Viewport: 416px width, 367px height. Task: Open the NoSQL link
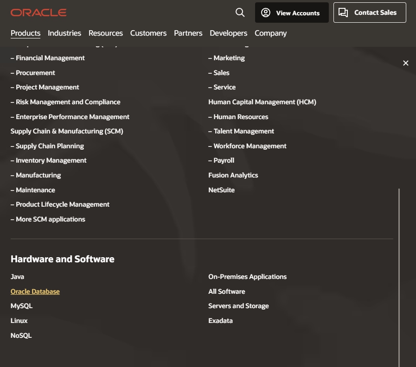21,335
